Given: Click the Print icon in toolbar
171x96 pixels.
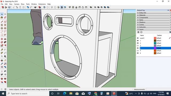Looking at the screenshot, I should [35, 7].
